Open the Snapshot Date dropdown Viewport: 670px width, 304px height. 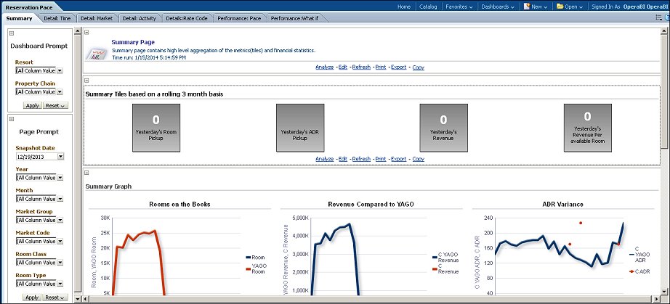pos(60,156)
